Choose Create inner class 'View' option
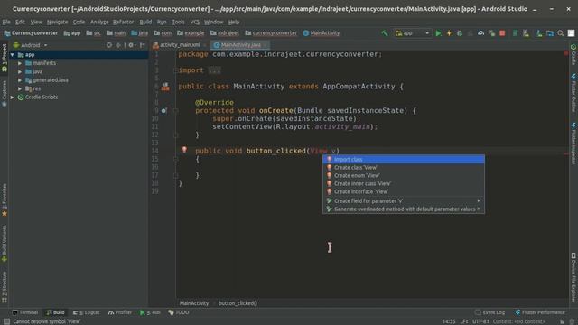The width and height of the screenshot is (578, 325). [x=404, y=183]
